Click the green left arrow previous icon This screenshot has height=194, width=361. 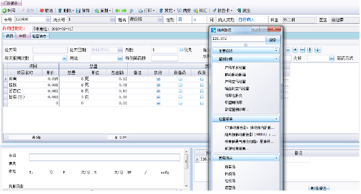point(117,10)
